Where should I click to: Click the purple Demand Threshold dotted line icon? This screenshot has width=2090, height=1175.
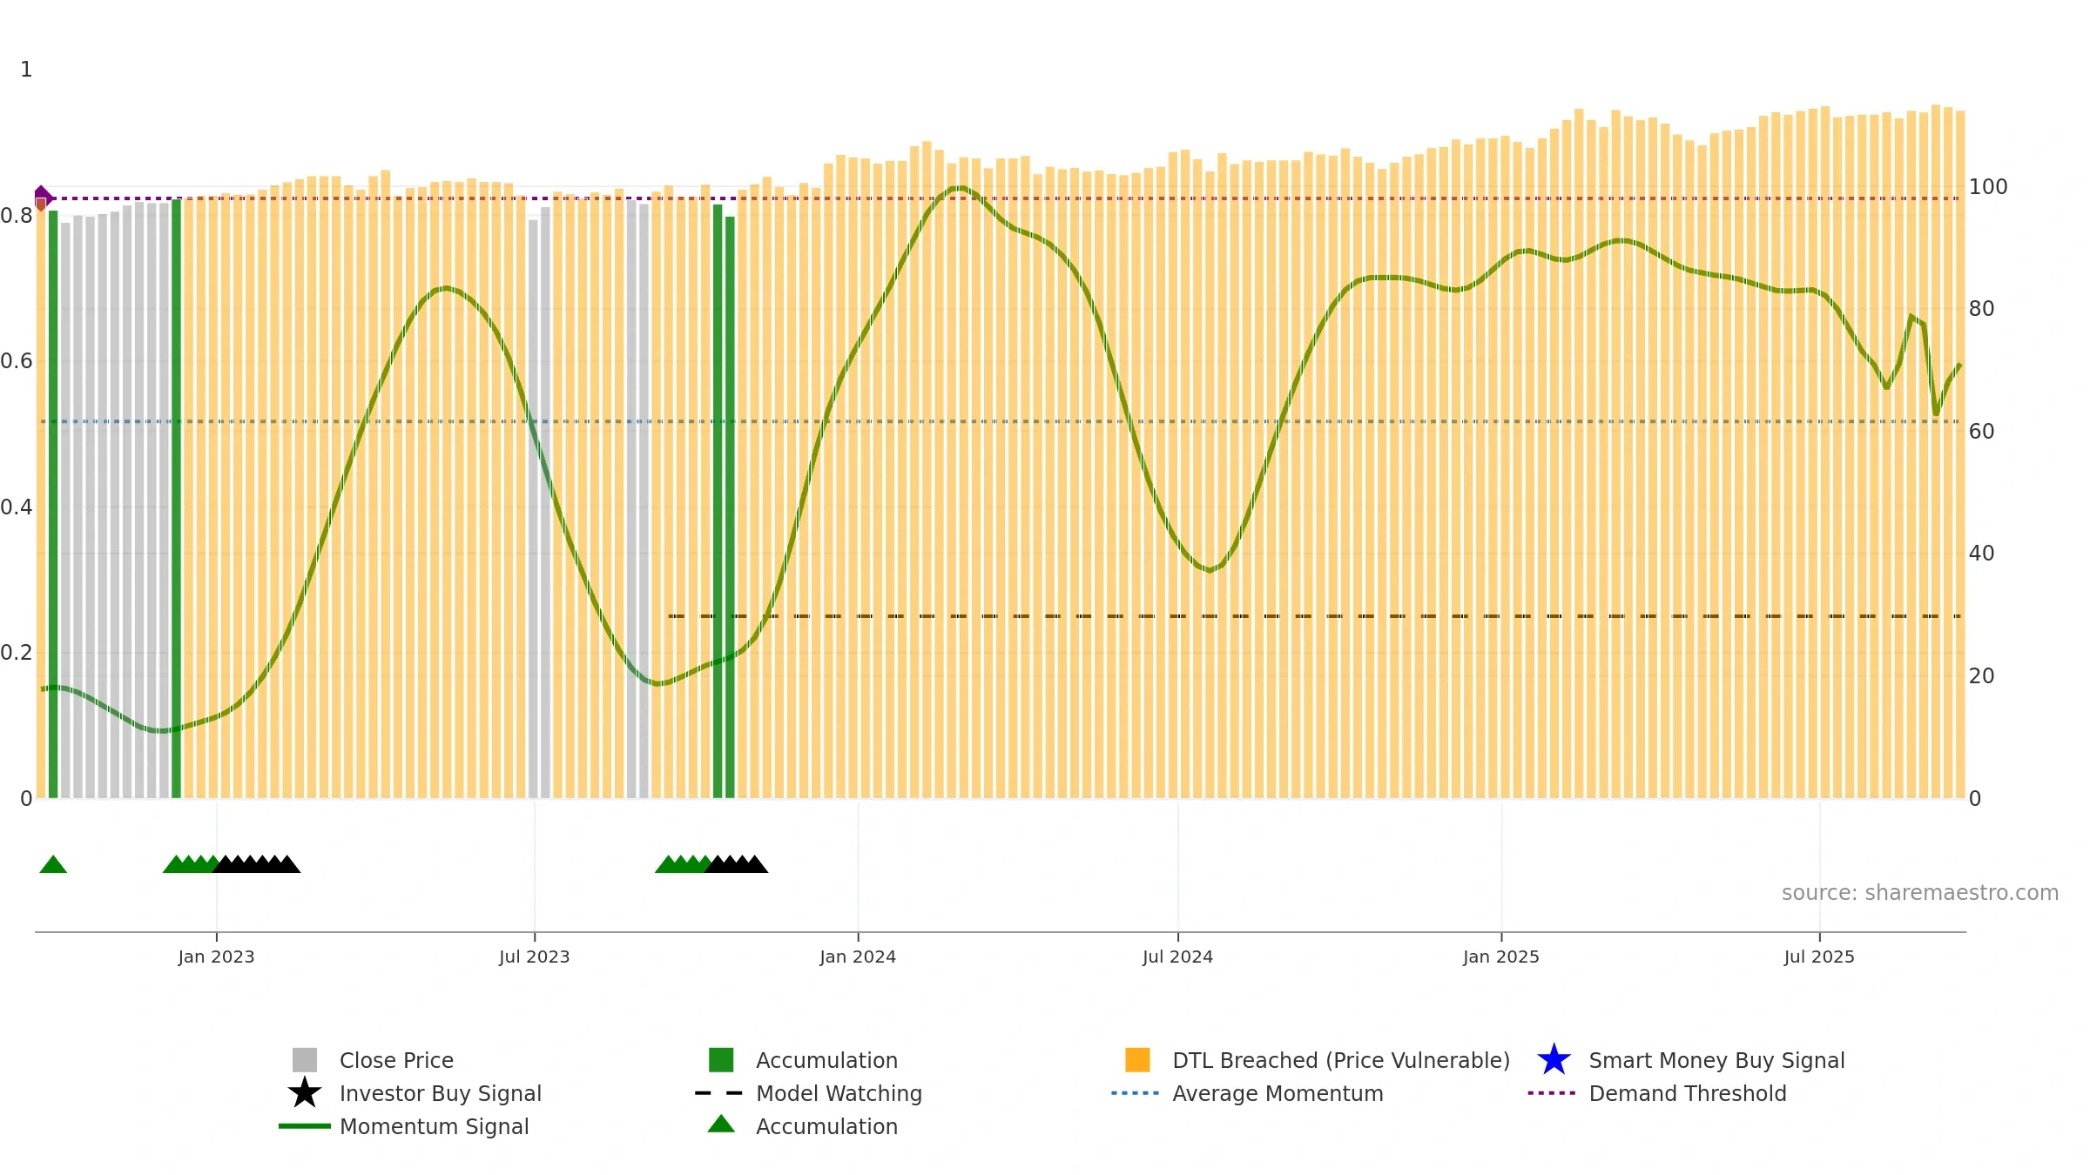click(1552, 1093)
